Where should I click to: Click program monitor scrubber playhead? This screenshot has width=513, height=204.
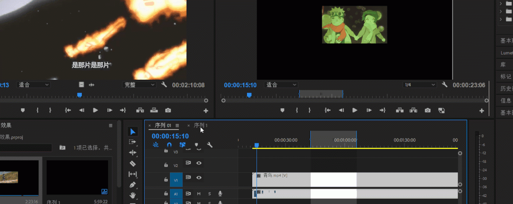click(249, 95)
